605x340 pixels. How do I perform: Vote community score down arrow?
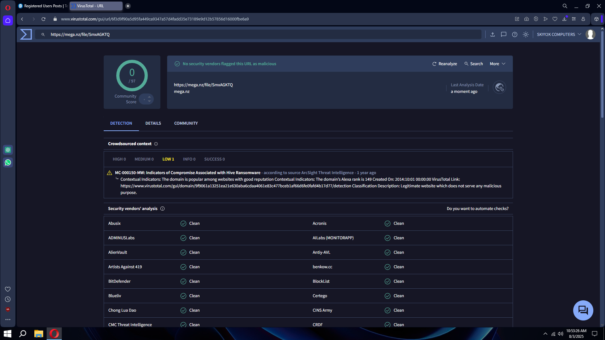[x=149, y=101]
